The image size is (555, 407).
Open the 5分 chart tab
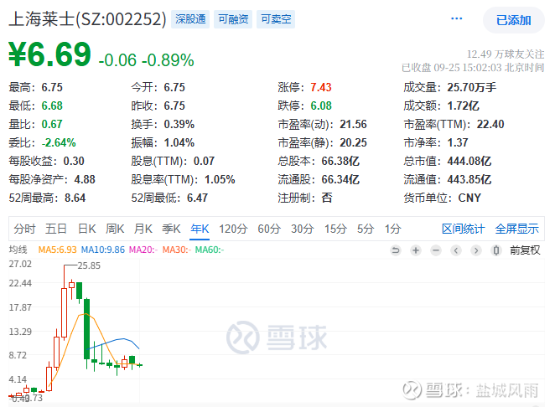[x=366, y=229]
